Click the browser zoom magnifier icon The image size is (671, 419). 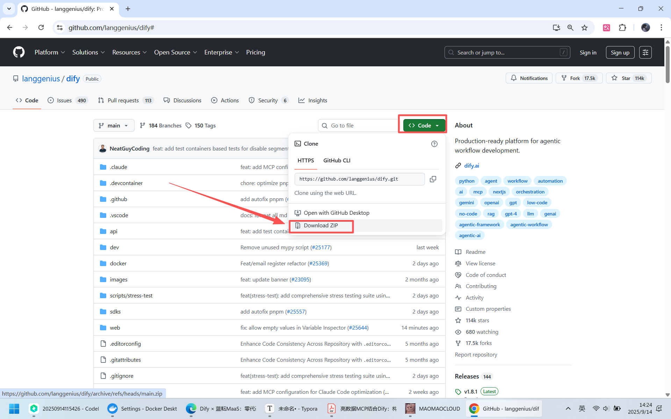pyautogui.click(x=570, y=28)
